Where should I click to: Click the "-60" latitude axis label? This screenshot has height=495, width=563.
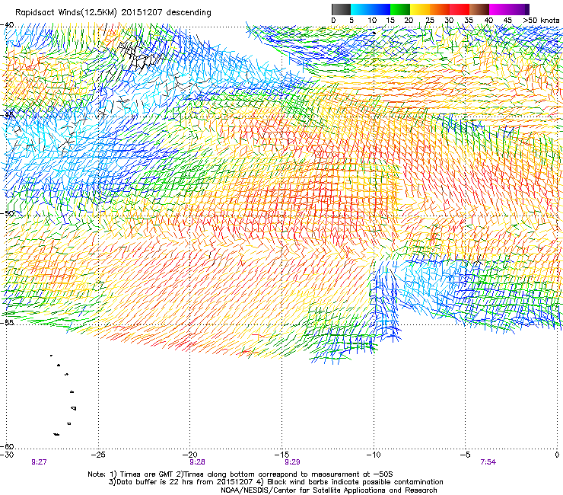click(8, 446)
